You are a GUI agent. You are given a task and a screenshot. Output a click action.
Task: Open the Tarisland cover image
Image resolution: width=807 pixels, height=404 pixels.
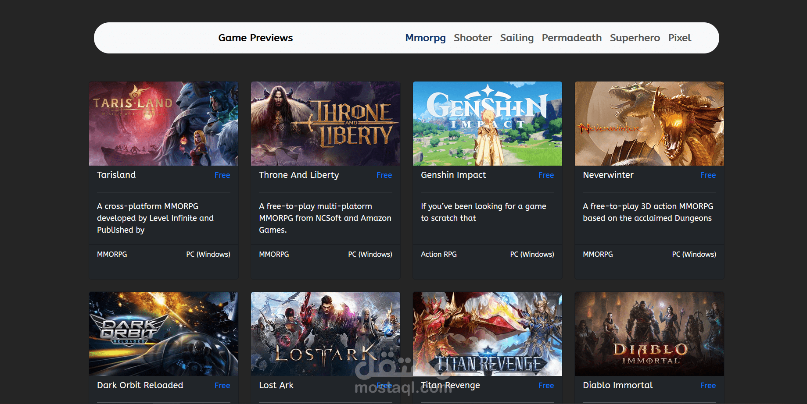(163, 123)
